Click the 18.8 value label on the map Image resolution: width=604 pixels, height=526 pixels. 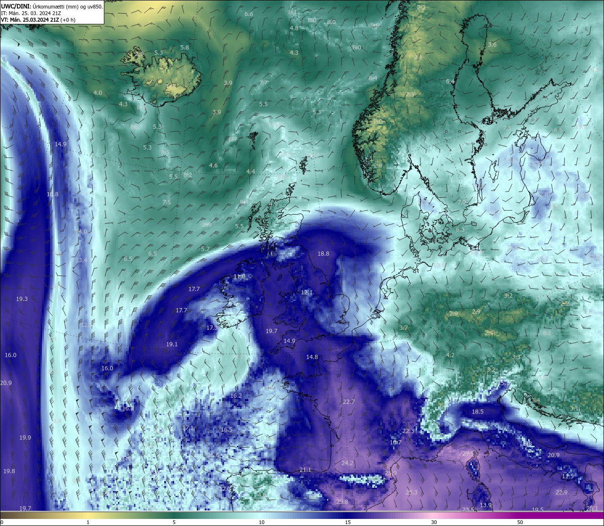(323, 253)
